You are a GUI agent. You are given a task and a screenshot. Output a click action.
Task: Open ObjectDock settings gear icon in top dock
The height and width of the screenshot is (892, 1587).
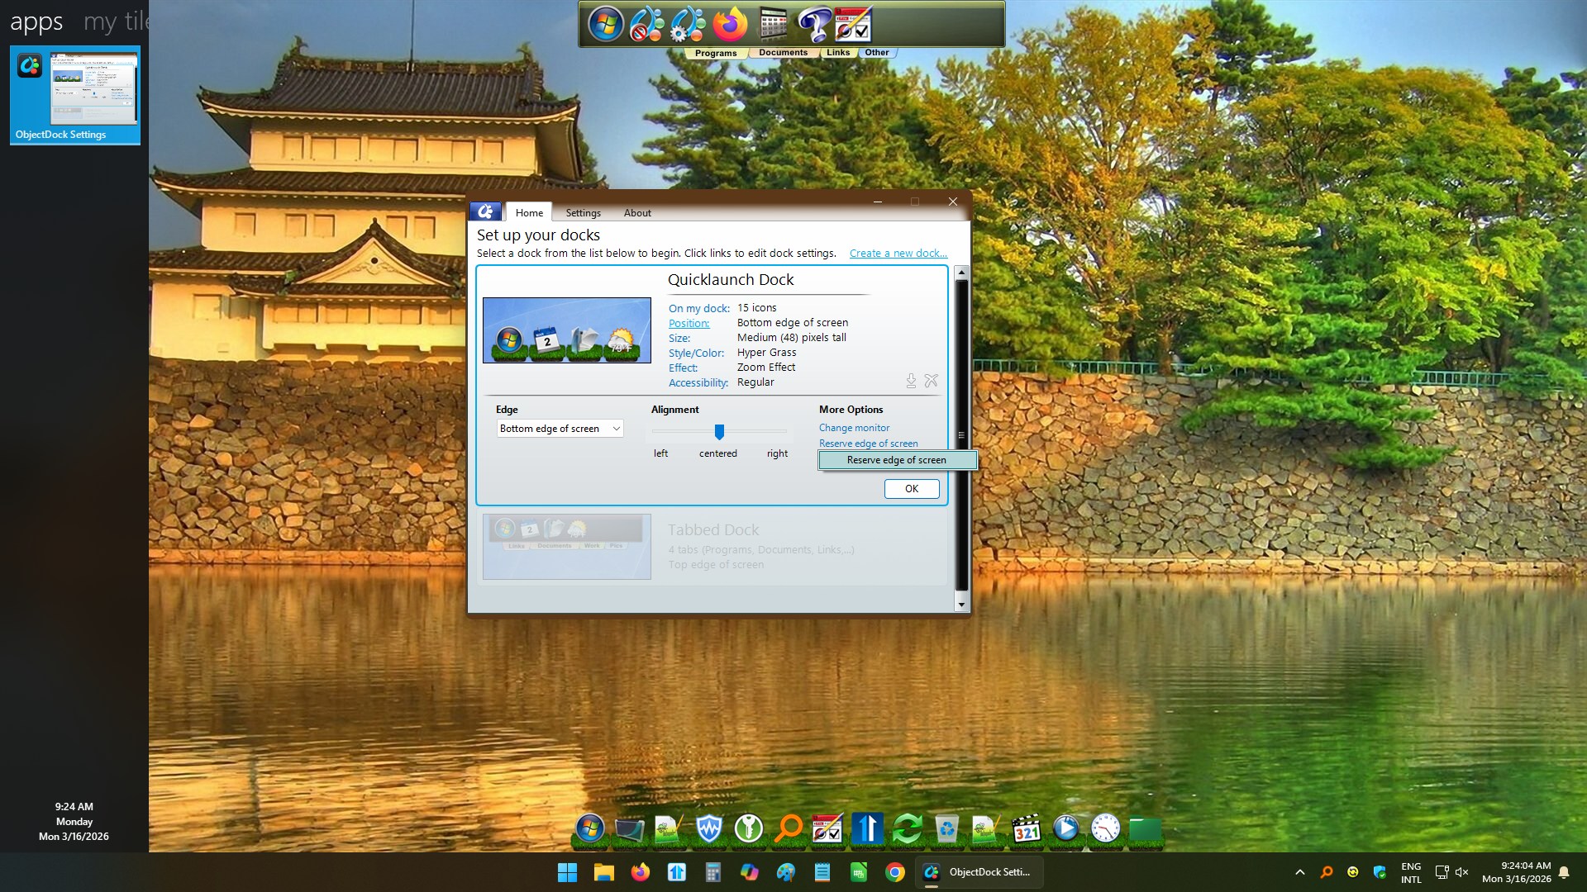(x=687, y=25)
